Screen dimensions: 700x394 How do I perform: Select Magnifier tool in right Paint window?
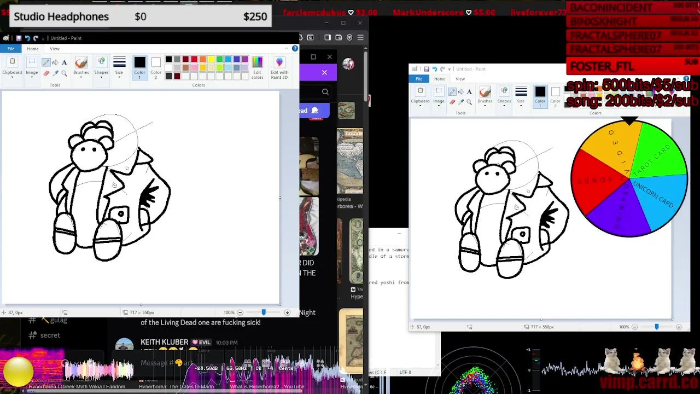pyautogui.click(x=469, y=102)
